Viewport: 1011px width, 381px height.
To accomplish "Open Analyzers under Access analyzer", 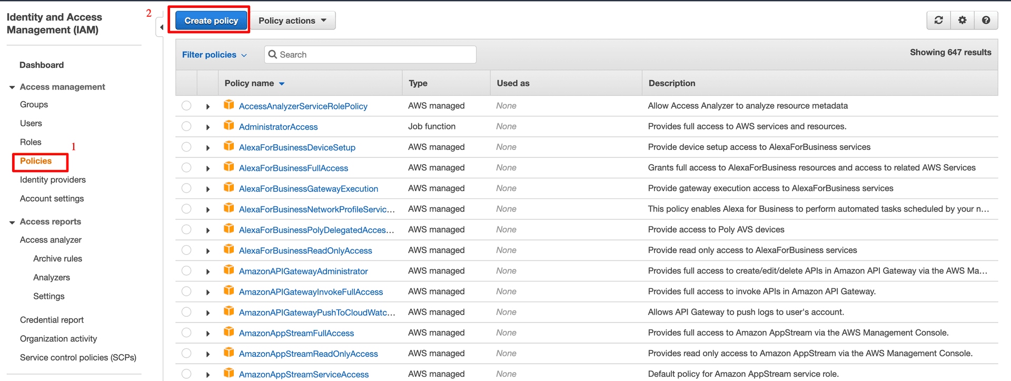I will [x=51, y=277].
